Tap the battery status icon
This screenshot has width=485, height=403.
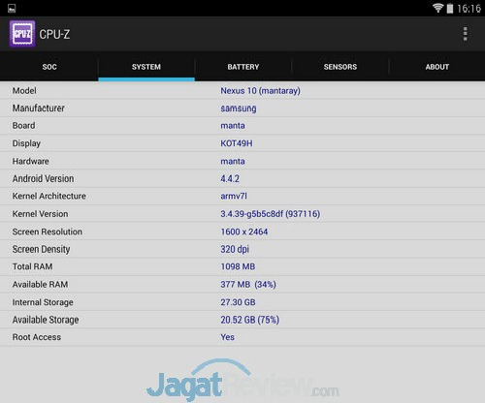coord(450,8)
